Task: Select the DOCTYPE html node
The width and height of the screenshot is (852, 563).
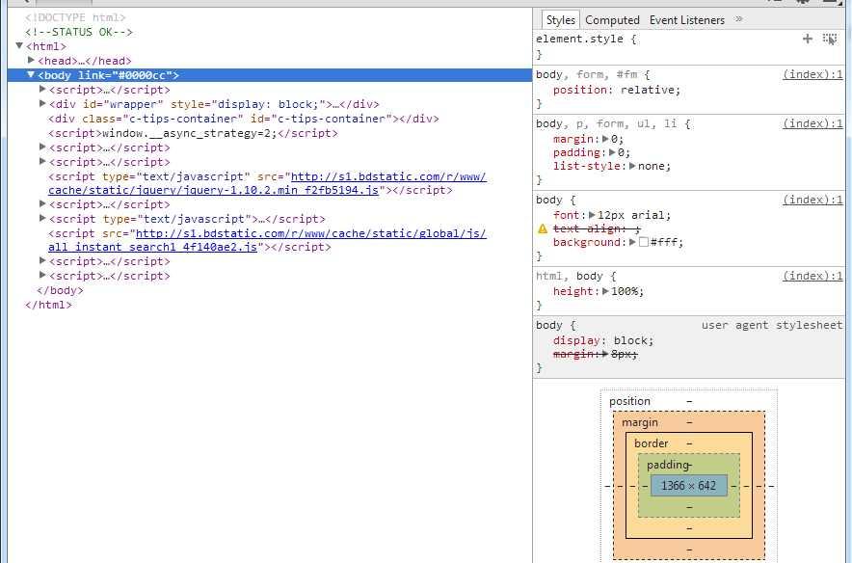Action: click(x=75, y=17)
